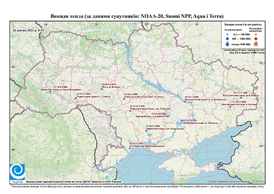Image resolution: width=274 pixels, height=194 pixels.
Task: Click the blue marker at Podilskyi cement, Humentsi
Action: [x=75, y=98]
